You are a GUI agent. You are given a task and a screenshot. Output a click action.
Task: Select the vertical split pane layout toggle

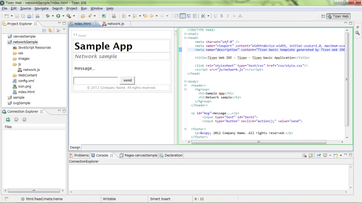pyautogui.click(x=182, y=16)
